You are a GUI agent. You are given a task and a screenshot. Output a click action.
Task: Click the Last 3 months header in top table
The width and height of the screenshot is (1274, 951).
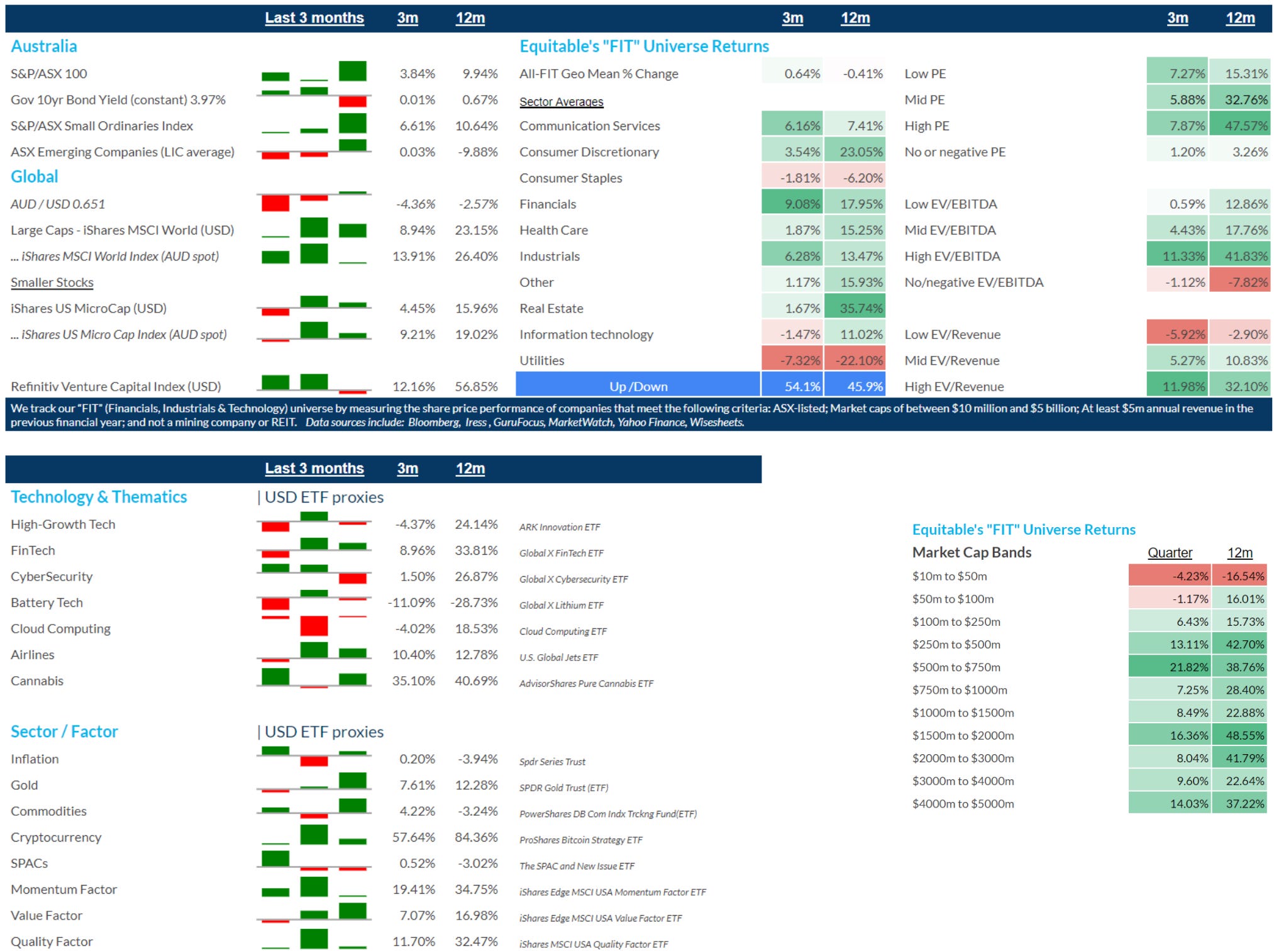coord(314,18)
